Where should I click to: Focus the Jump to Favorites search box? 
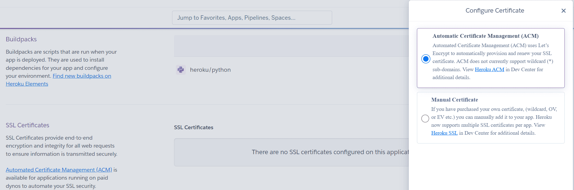pyautogui.click(x=252, y=18)
